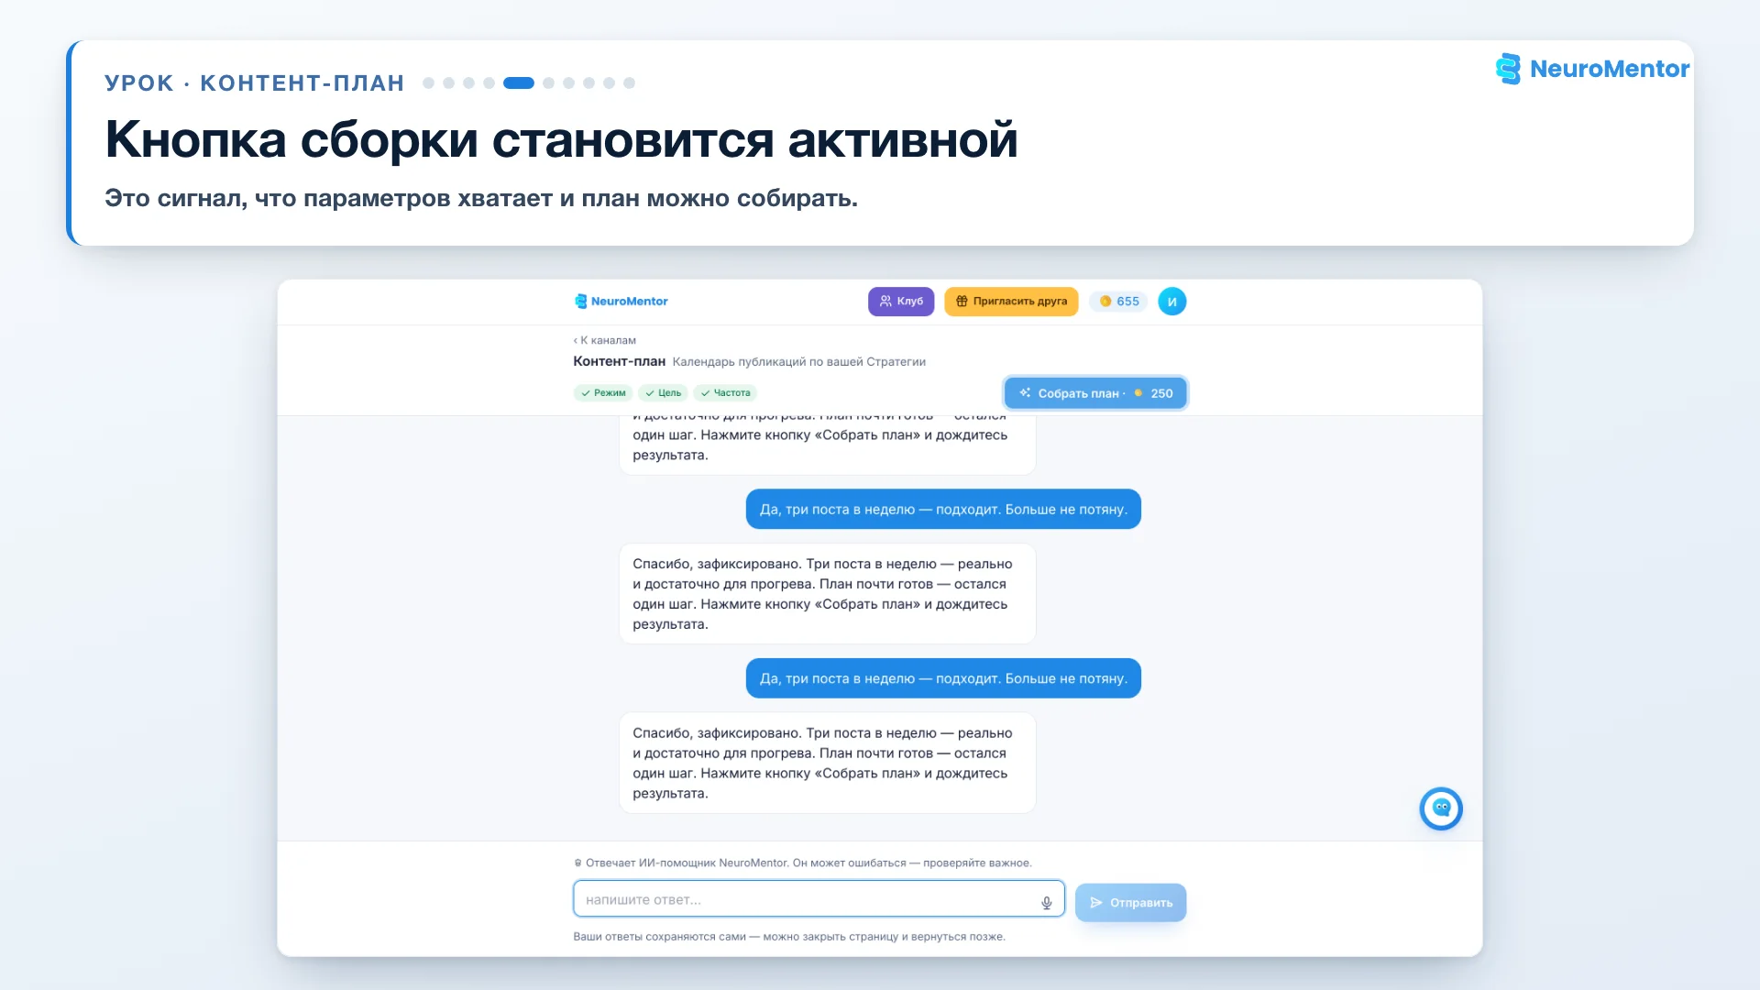Click the sparkle icon on Собрать план

click(x=1025, y=392)
